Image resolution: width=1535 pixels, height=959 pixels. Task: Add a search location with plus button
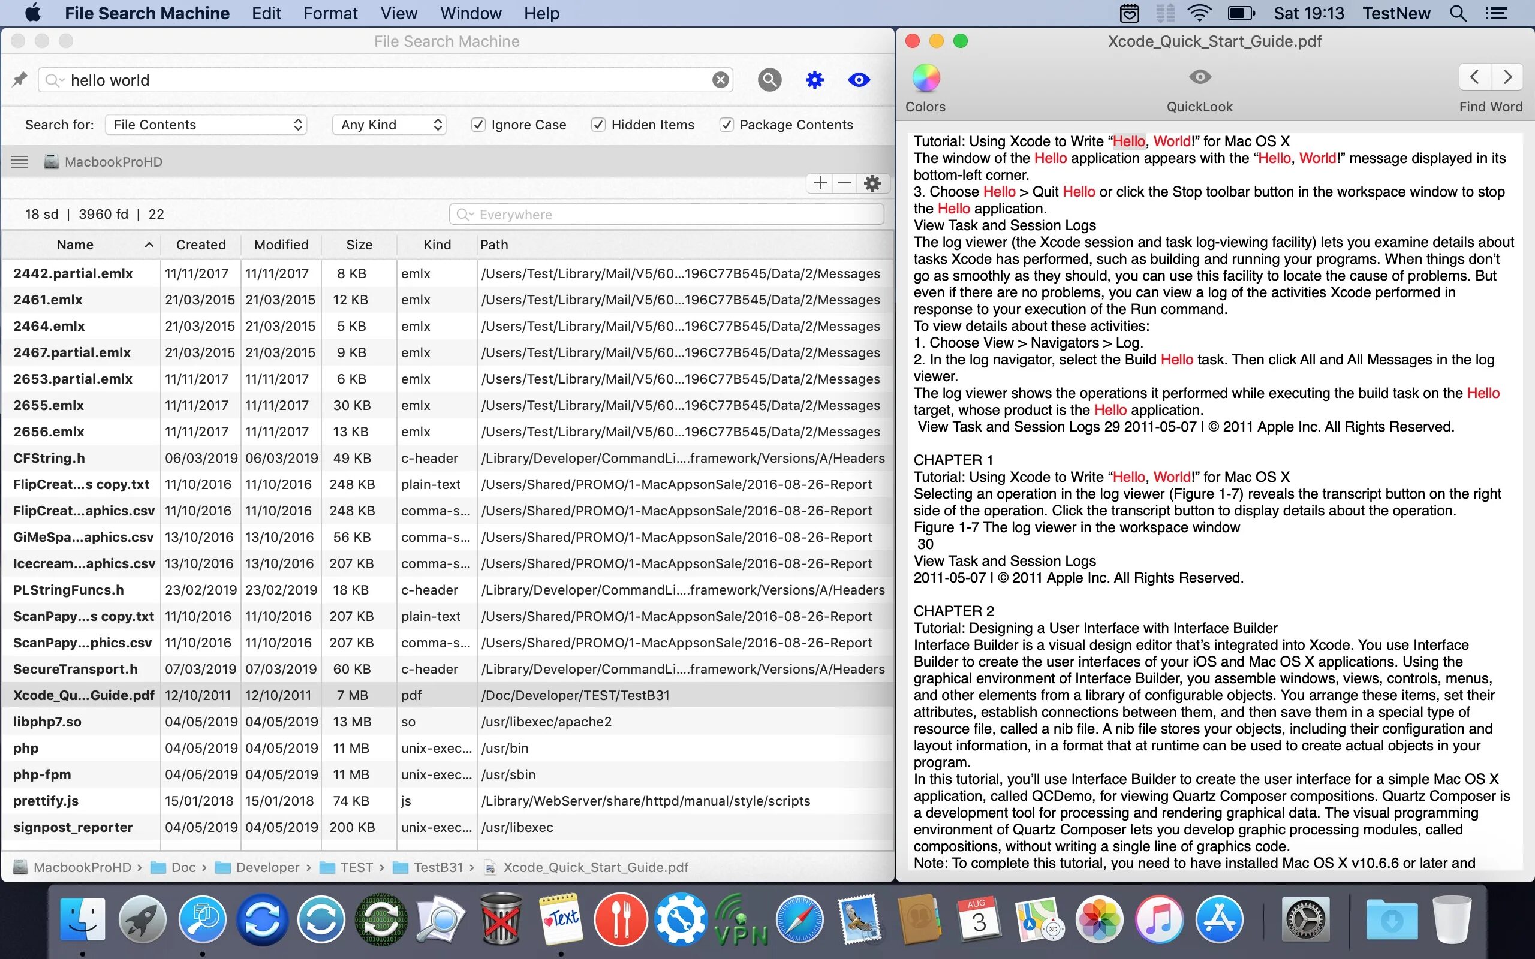tap(820, 183)
